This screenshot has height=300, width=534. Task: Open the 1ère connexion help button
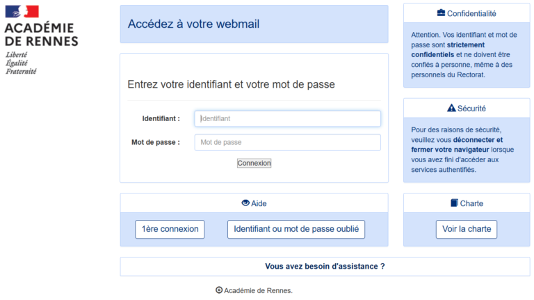[x=170, y=229]
